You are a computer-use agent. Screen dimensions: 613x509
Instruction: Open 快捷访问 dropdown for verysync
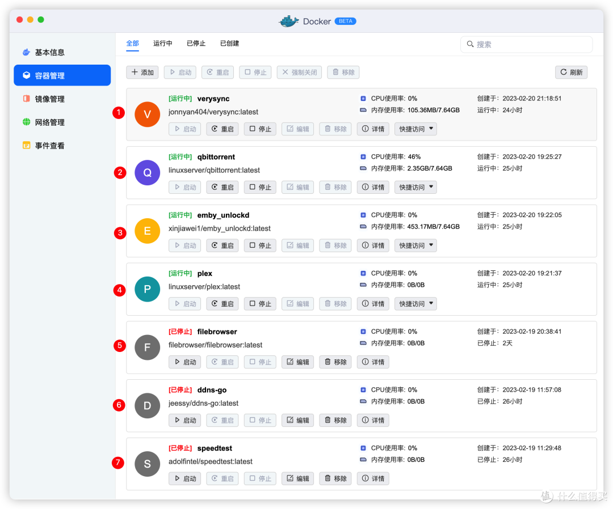[x=415, y=129]
